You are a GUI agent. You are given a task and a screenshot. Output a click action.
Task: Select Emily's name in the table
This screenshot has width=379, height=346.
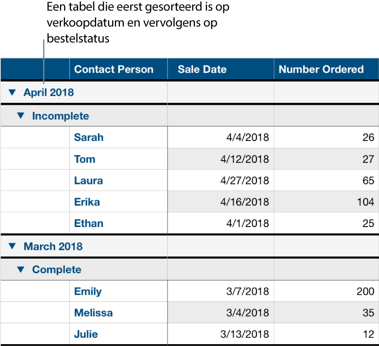[87, 291]
